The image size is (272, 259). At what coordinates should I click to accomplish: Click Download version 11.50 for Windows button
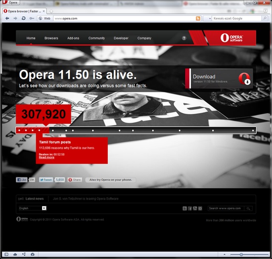[219, 79]
